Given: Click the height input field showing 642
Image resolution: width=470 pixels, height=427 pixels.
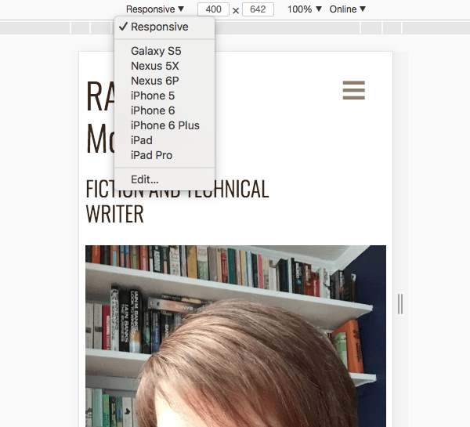Looking at the screenshot, I should click(258, 9).
